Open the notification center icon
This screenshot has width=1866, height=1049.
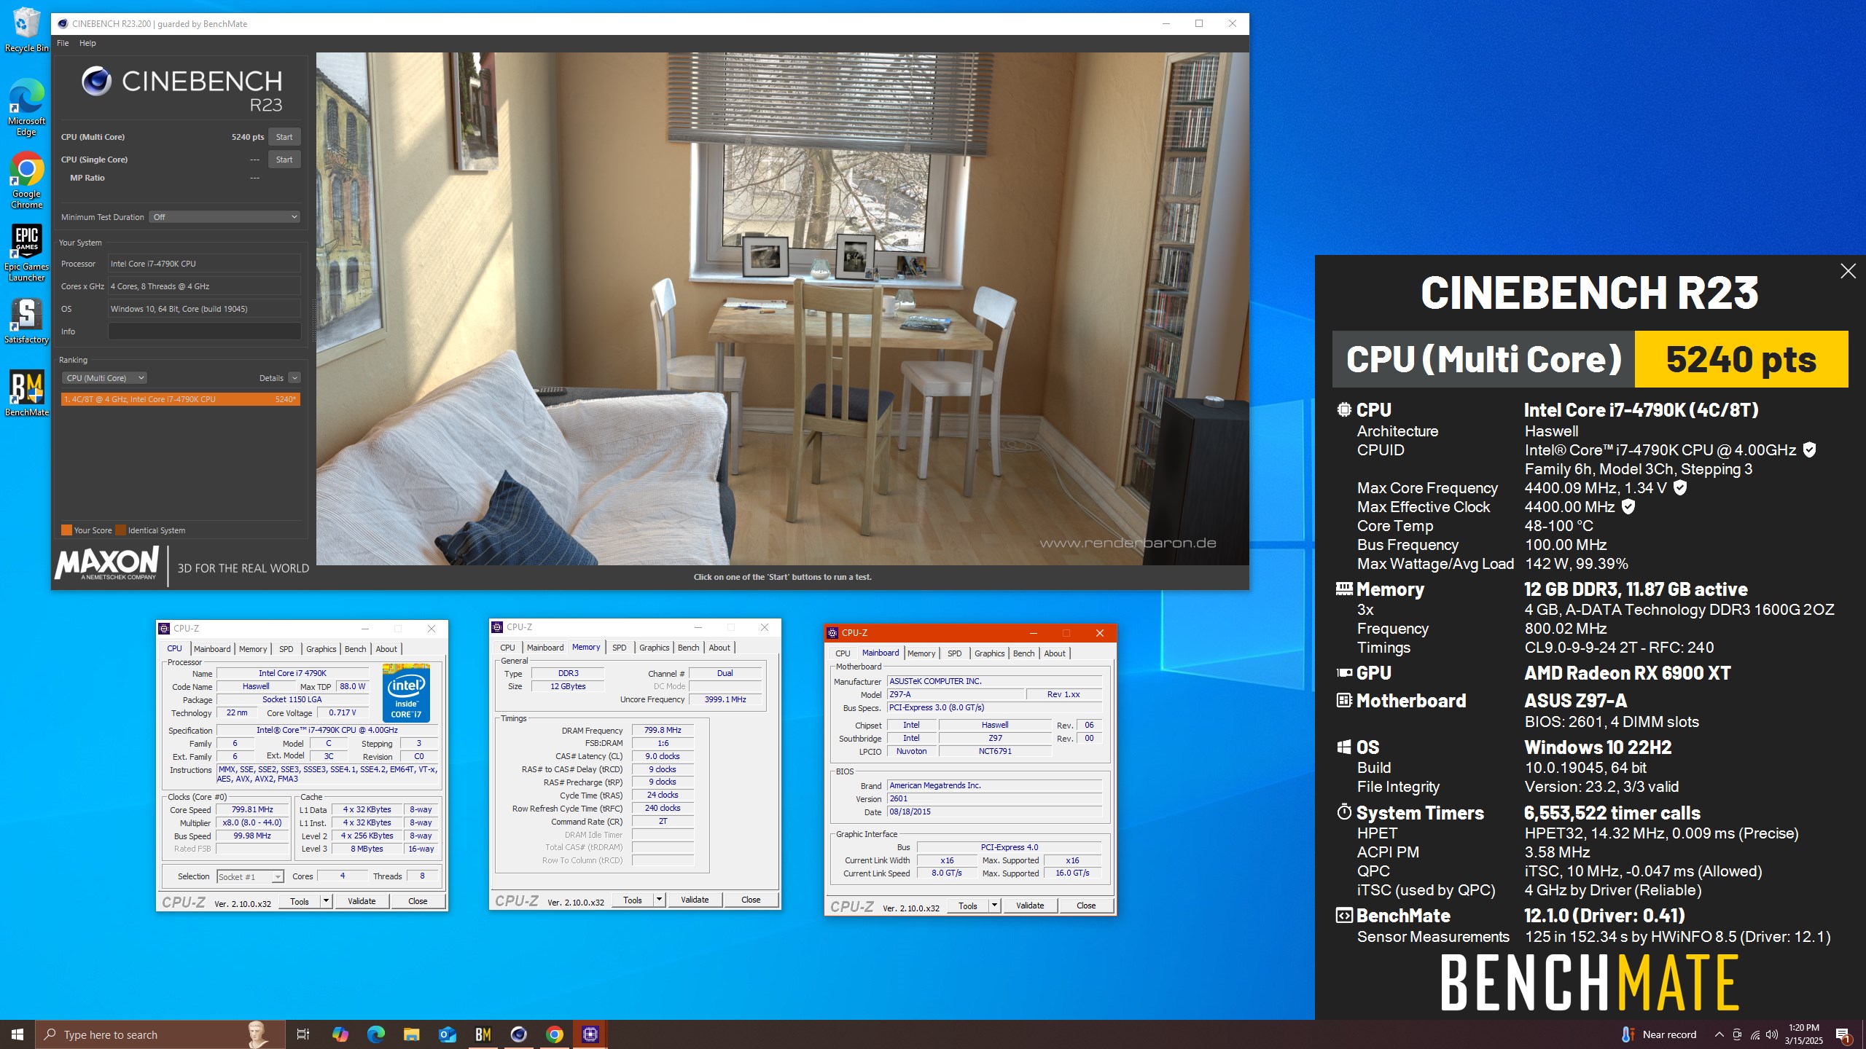point(1843,1034)
